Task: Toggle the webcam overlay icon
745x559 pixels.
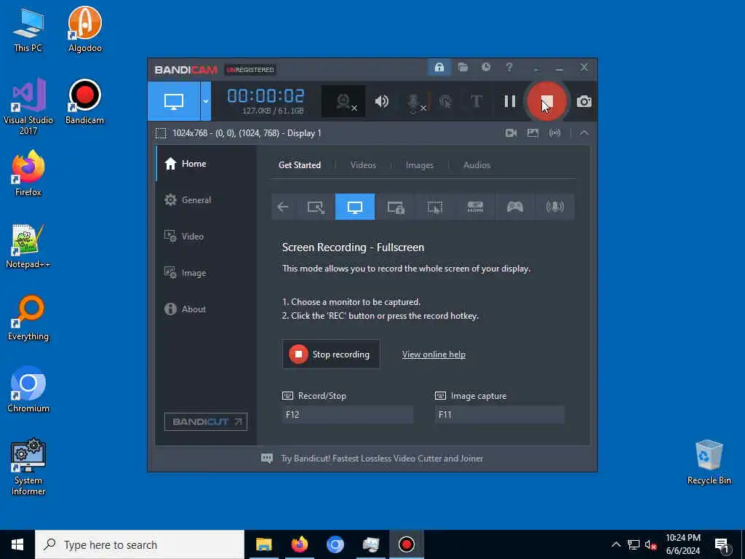Action: pyautogui.click(x=343, y=101)
